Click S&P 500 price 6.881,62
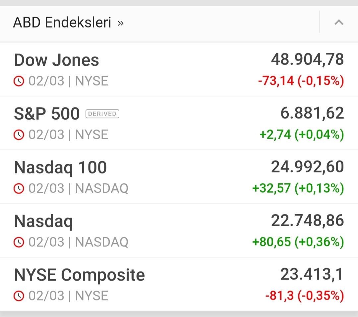Image resolution: width=358 pixels, height=317 pixels. (x=312, y=113)
